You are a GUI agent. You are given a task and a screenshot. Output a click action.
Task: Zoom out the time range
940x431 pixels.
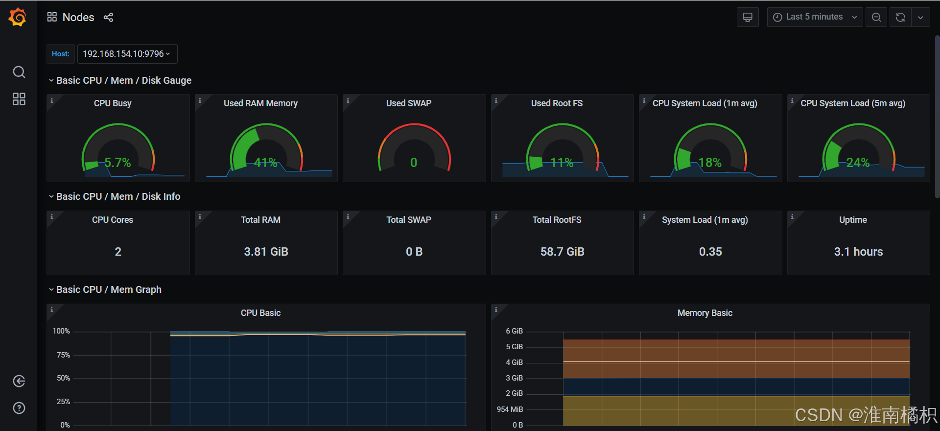(x=876, y=17)
